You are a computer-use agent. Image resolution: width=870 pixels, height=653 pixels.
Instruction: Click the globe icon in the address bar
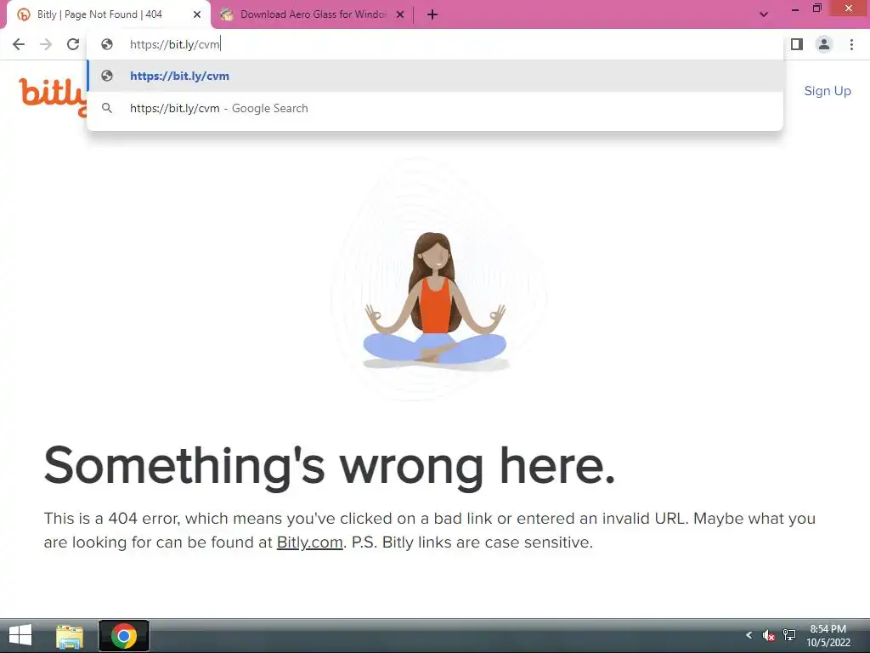point(107,44)
